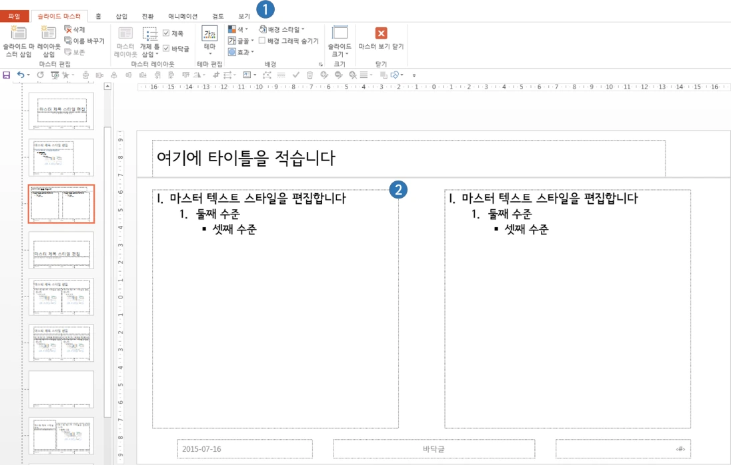731x465 pixels.
Task: Click the align top icon
Action: (x=185, y=75)
